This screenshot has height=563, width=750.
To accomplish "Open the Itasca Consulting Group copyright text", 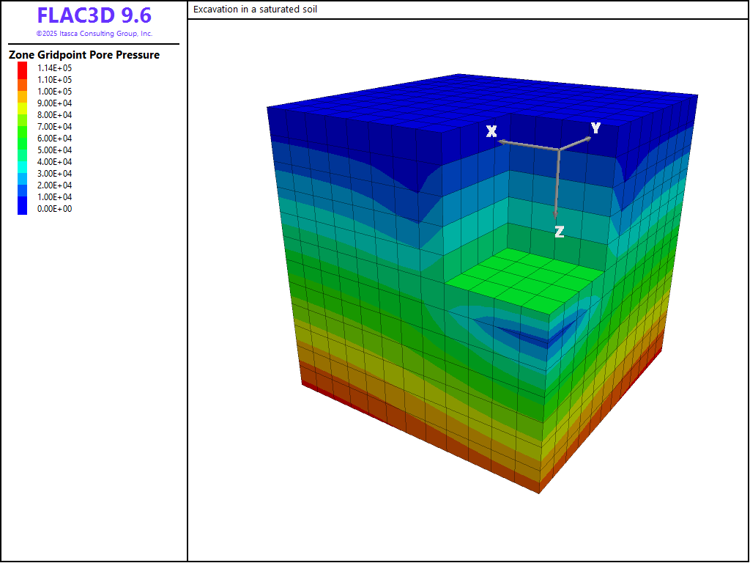I will [x=94, y=34].
